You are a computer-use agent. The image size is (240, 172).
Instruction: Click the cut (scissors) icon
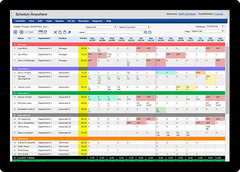coord(55,32)
